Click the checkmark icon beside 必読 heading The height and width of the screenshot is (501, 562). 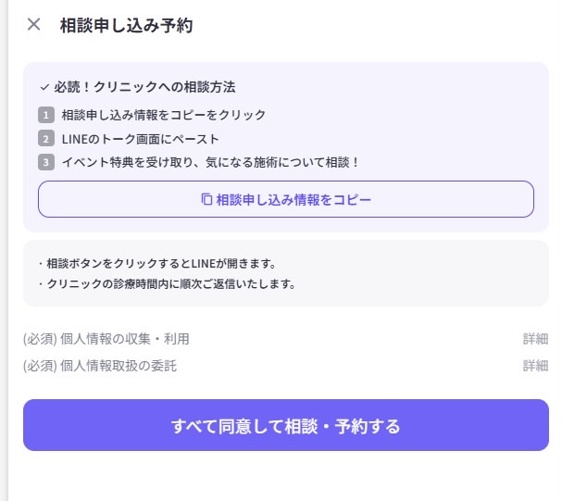coord(44,87)
